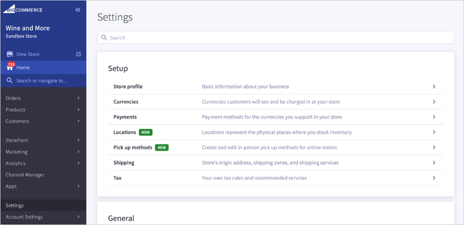Click the arrow on the Pick up methods row
Viewport: 464px width, 225px height.
click(434, 147)
